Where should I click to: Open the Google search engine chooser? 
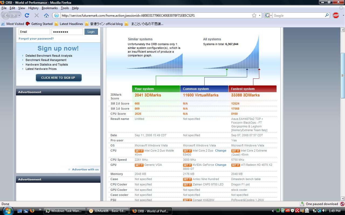[268, 15]
